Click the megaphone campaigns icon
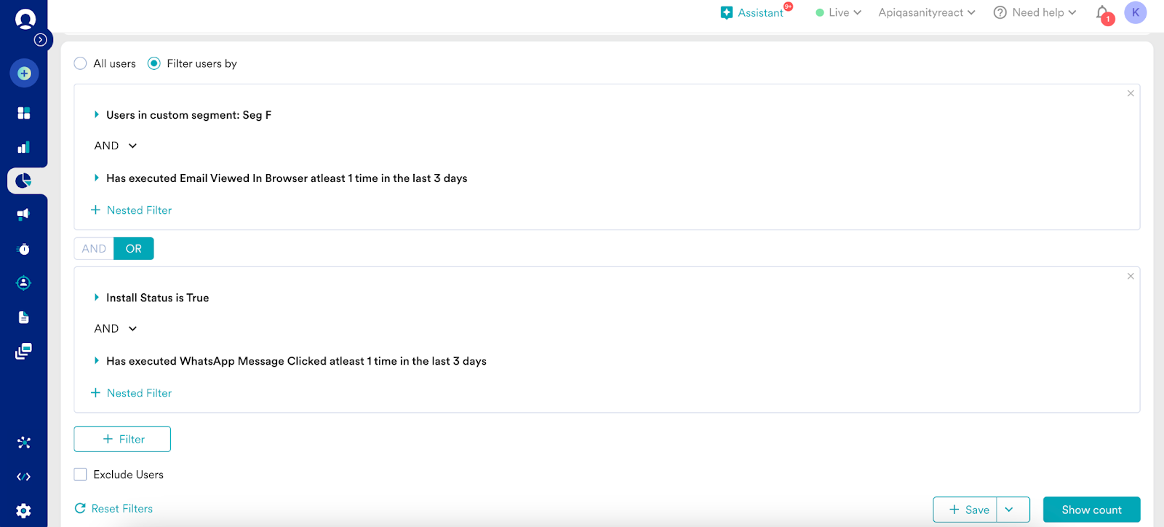Image resolution: width=1164 pixels, height=527 pixels. click(x=23, y=214)
